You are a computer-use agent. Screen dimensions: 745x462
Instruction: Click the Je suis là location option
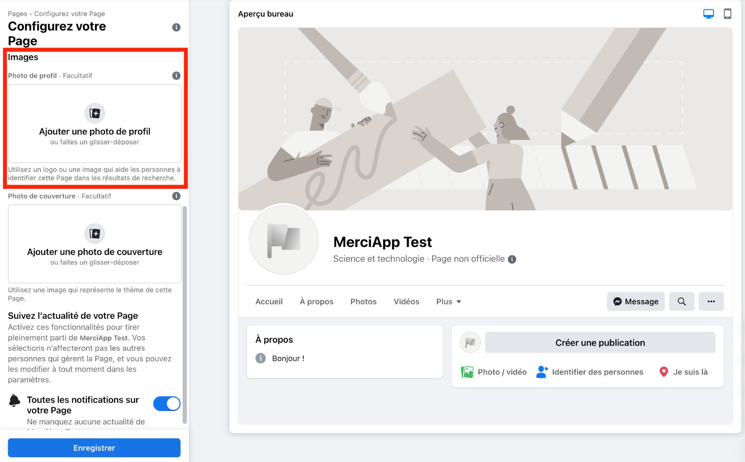(x=683, y=372)
